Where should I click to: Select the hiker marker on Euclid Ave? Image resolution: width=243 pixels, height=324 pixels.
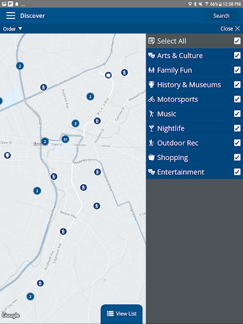pyautogui.click(x=44, y=87)
